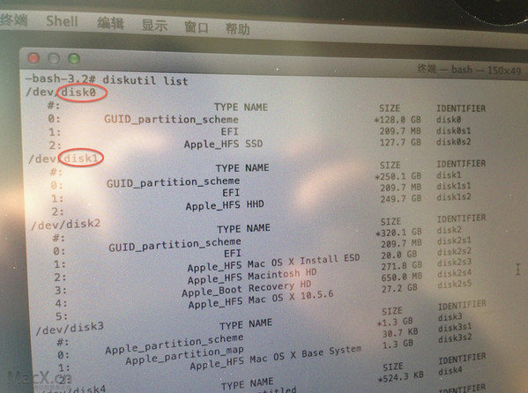Click the Macintosh HD partition name
This screenshot has width=528, height=393.
282,274
